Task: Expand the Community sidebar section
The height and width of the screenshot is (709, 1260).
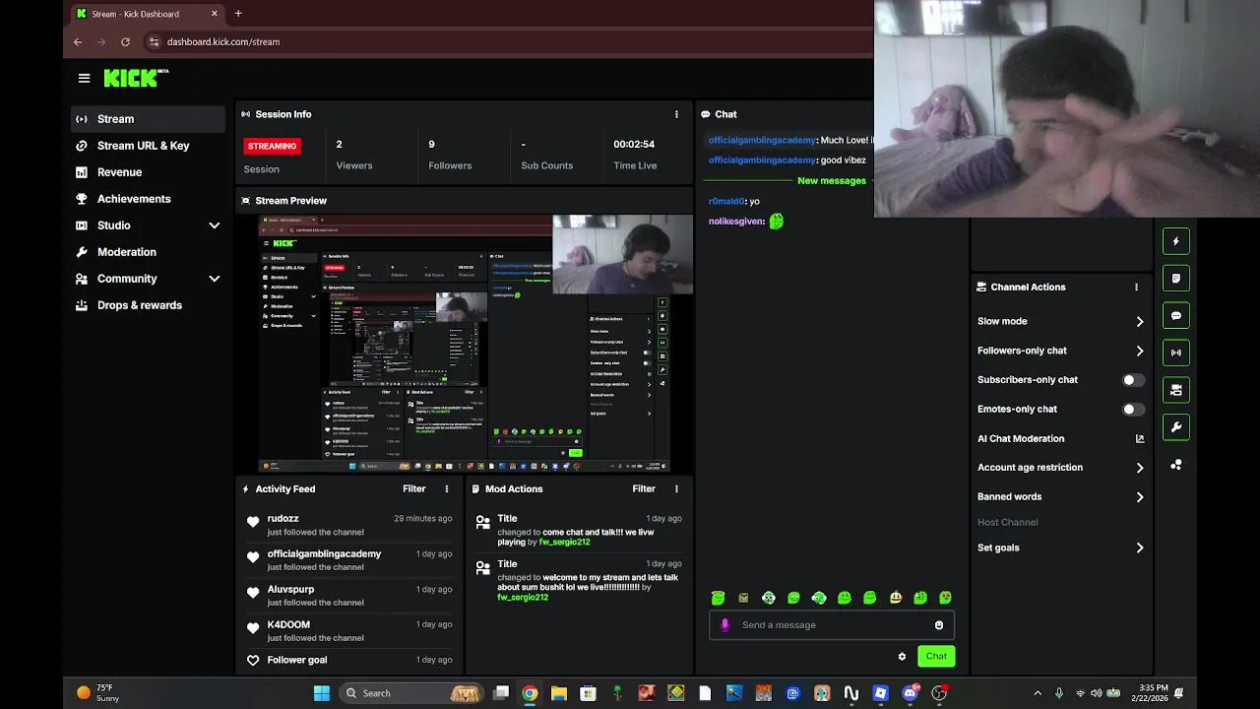Action: 215,279
